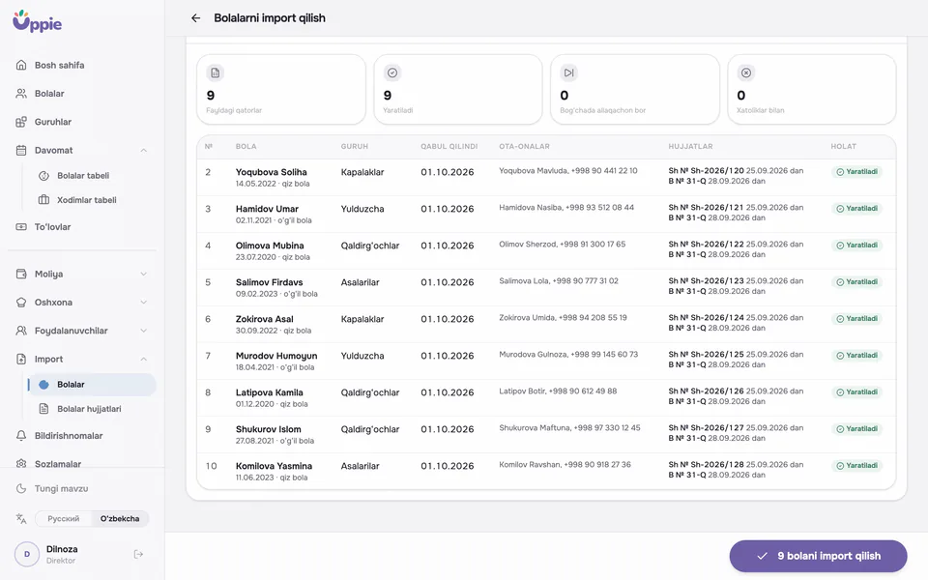Select the Hamidov Umar row name
928x580 pixels.
267,209
